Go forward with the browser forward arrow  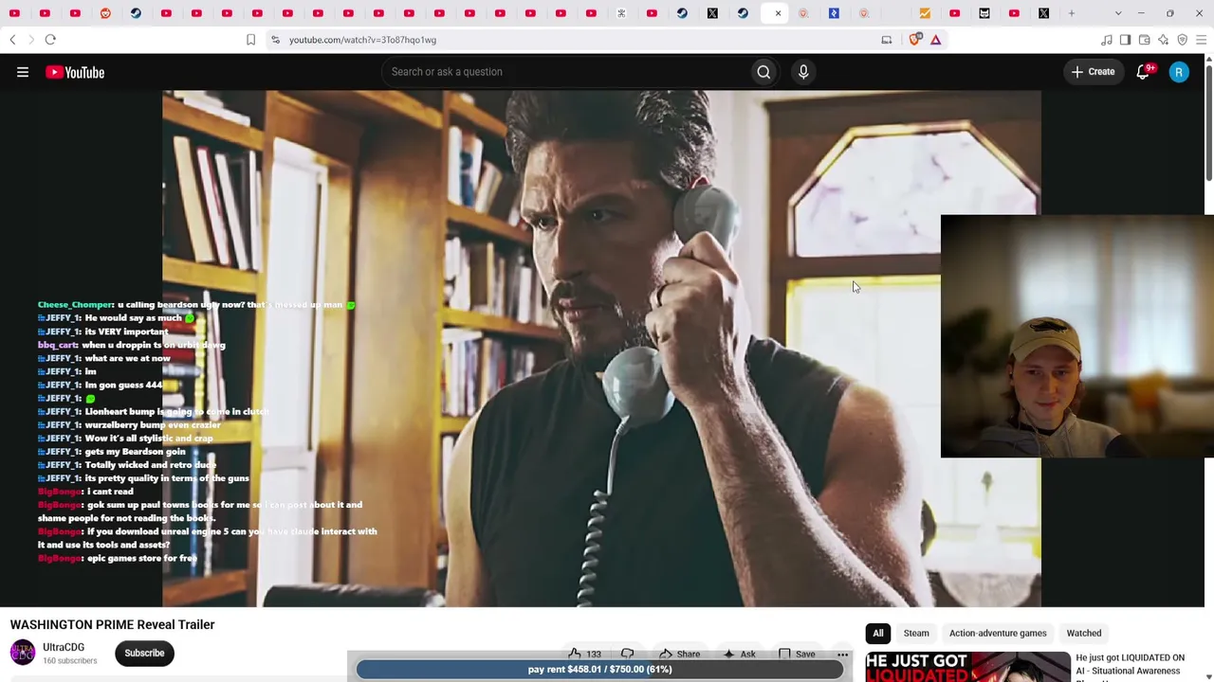(30, 40)
